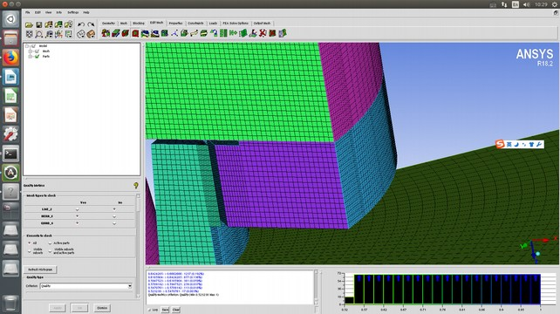560x314 pixels.
Task: Click the Dismiss button
Action: [x=102, y=308]
